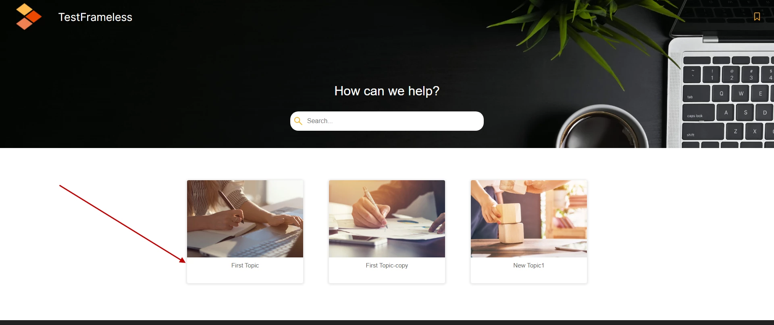This screenshot has height=325, width=774.
Task: Click the tab key on the pictured laptop
Action: [x=696, y=93]
